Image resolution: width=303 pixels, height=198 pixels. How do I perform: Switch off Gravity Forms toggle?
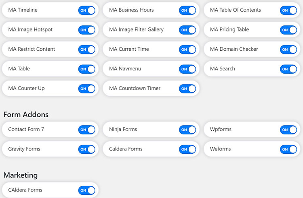(x=87, y=149)
